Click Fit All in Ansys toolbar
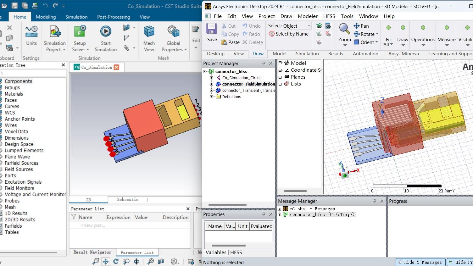The width and height of the screenshot is (473, 266). [388, 36]
